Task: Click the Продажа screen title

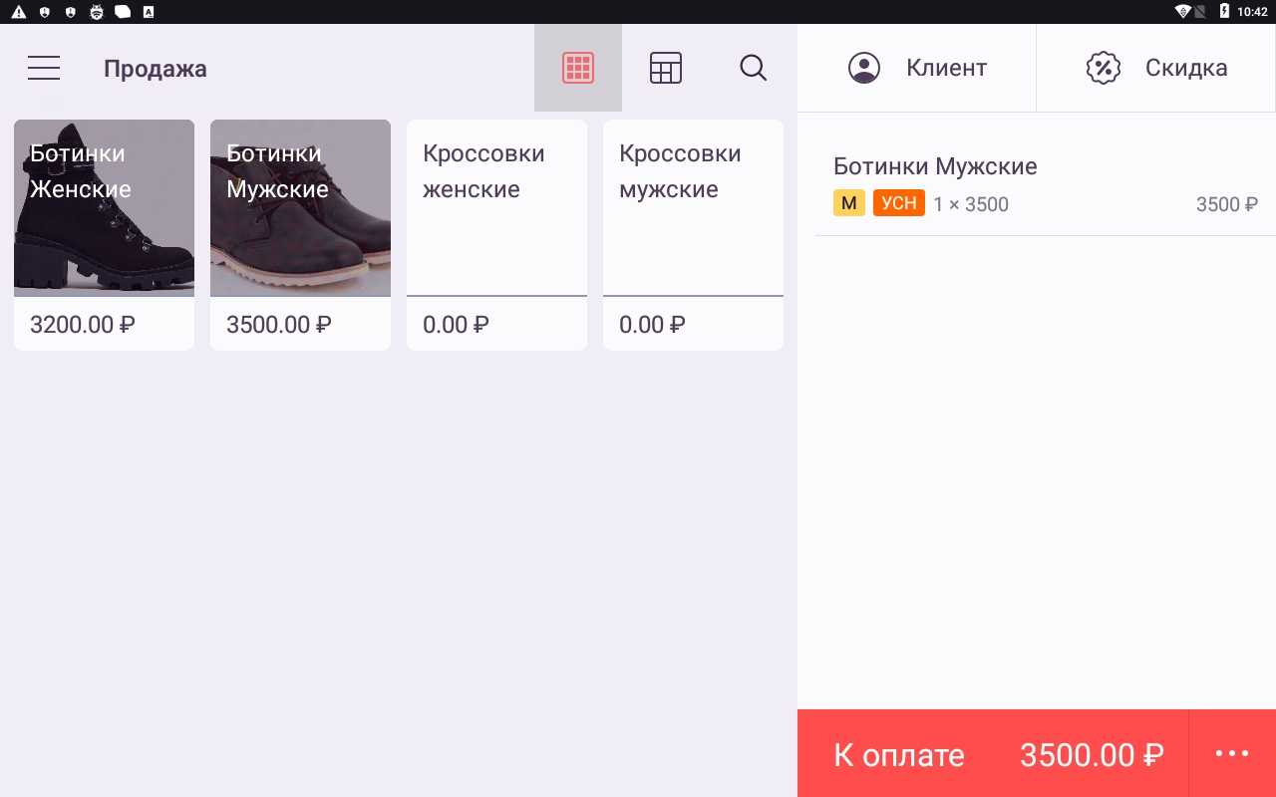Action: pyautogui.click(x=156, y=69)
